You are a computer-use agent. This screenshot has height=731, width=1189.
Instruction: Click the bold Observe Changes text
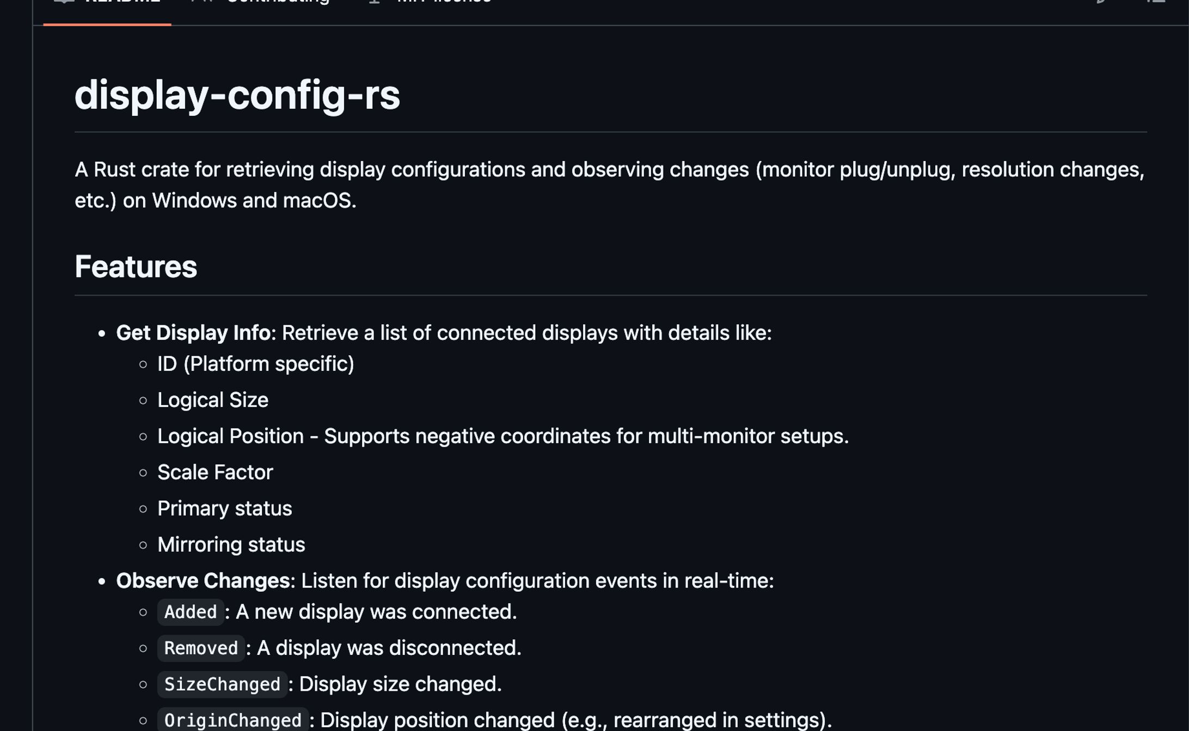click(x=201, y=580)
